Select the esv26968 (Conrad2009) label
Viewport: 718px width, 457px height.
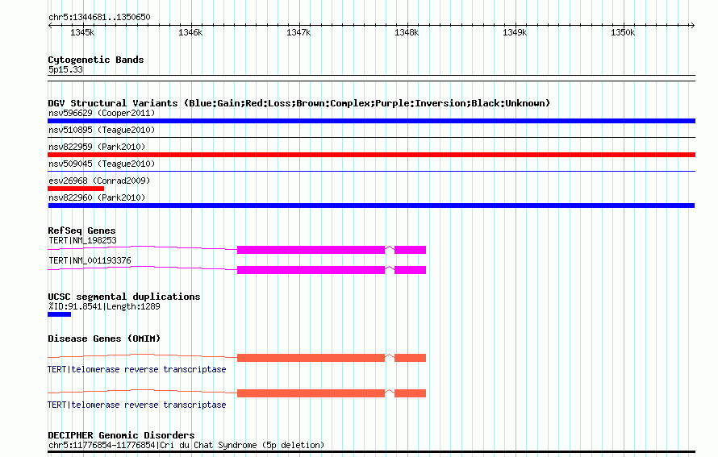(x=99, y=181)
